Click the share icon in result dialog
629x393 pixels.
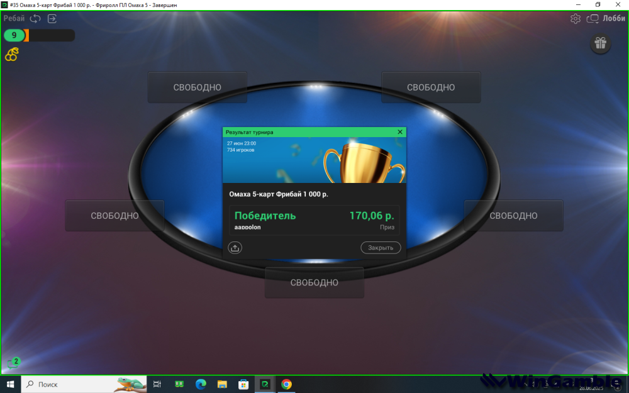235,248
